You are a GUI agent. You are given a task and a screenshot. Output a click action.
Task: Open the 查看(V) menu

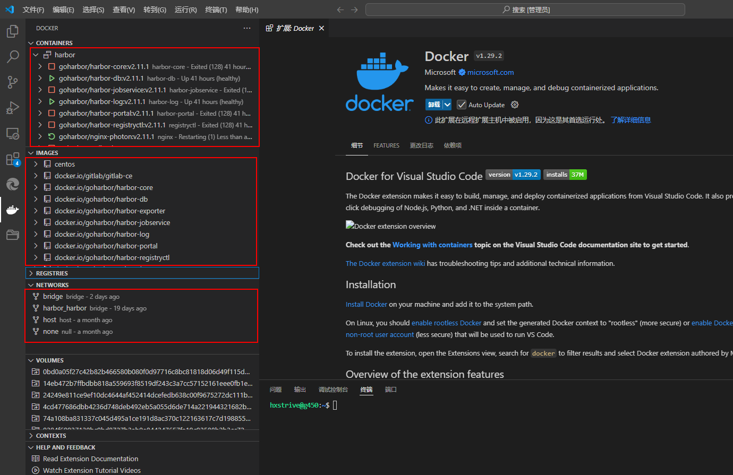[124, 10]
